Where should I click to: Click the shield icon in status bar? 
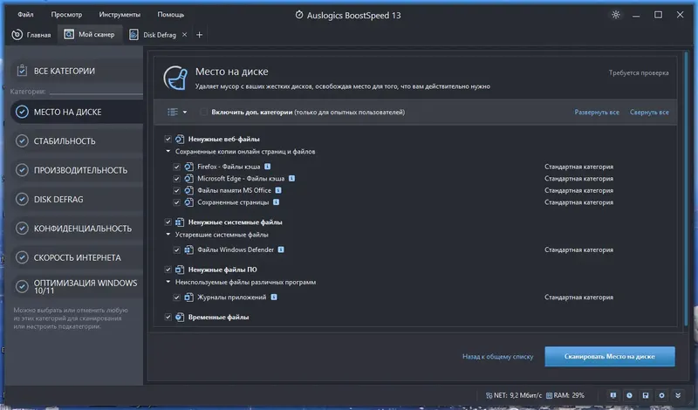point(613,395)
